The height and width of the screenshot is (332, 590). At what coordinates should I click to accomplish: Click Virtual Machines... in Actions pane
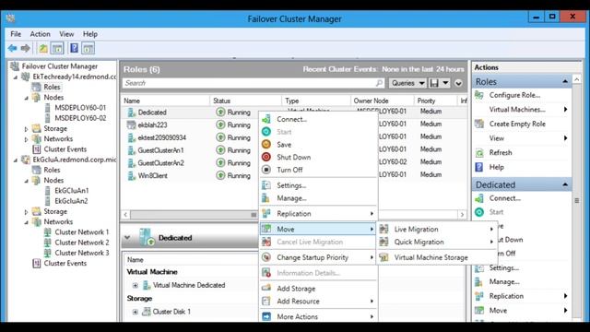pyautogui.click(x=517, y=110)
